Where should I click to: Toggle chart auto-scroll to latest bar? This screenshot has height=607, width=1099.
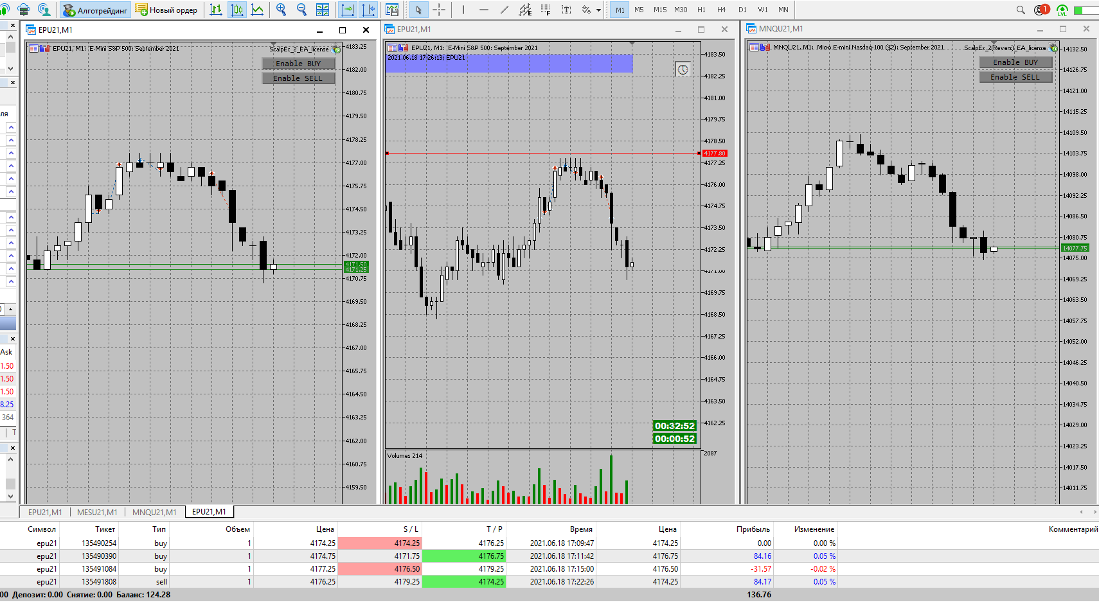(x=348, y=10)
